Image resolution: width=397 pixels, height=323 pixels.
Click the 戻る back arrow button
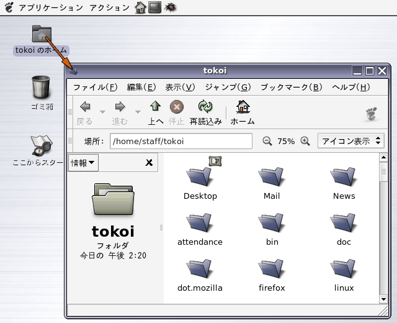tap(85, 113)
